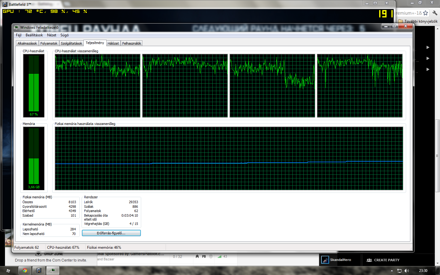Select the Teljesítmény tab
The width and height of the screenshot is (440, 275).
95,43
